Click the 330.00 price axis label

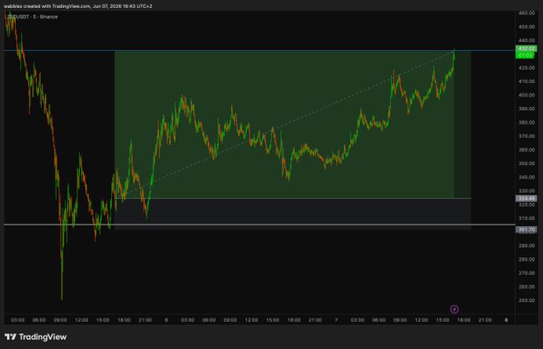[x=526, y=191]
